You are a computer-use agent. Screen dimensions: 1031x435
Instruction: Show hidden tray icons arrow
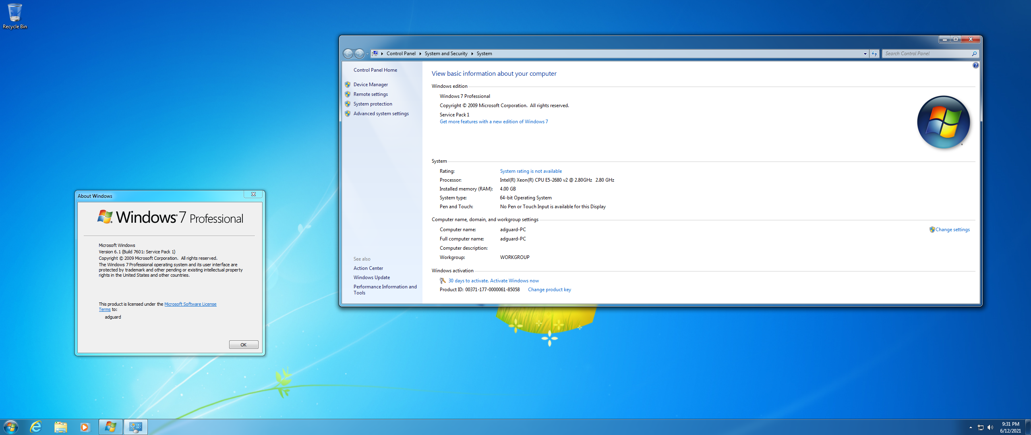tap(971, 427)
